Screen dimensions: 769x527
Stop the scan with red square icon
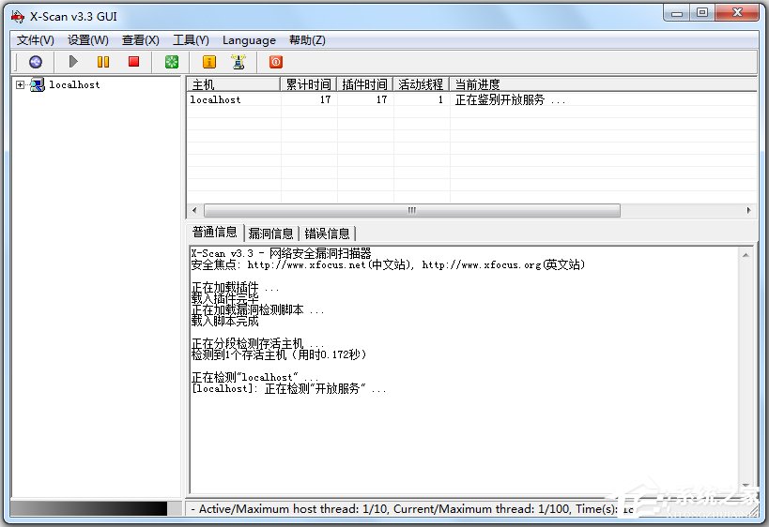(133, 61)
